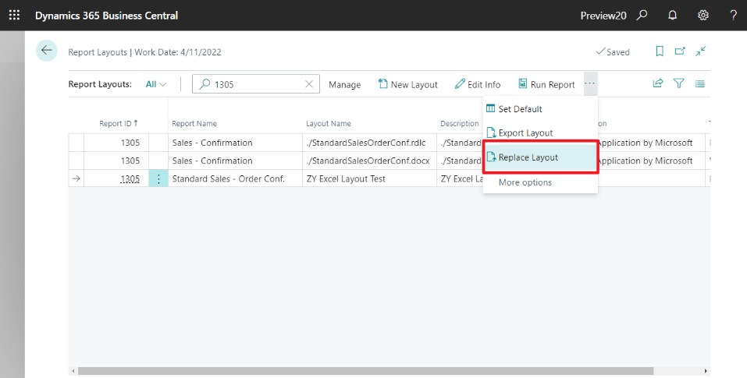The width and height of the screenshot is (747, 378).
Task: Click the Description column header
Action: point(459,124)
